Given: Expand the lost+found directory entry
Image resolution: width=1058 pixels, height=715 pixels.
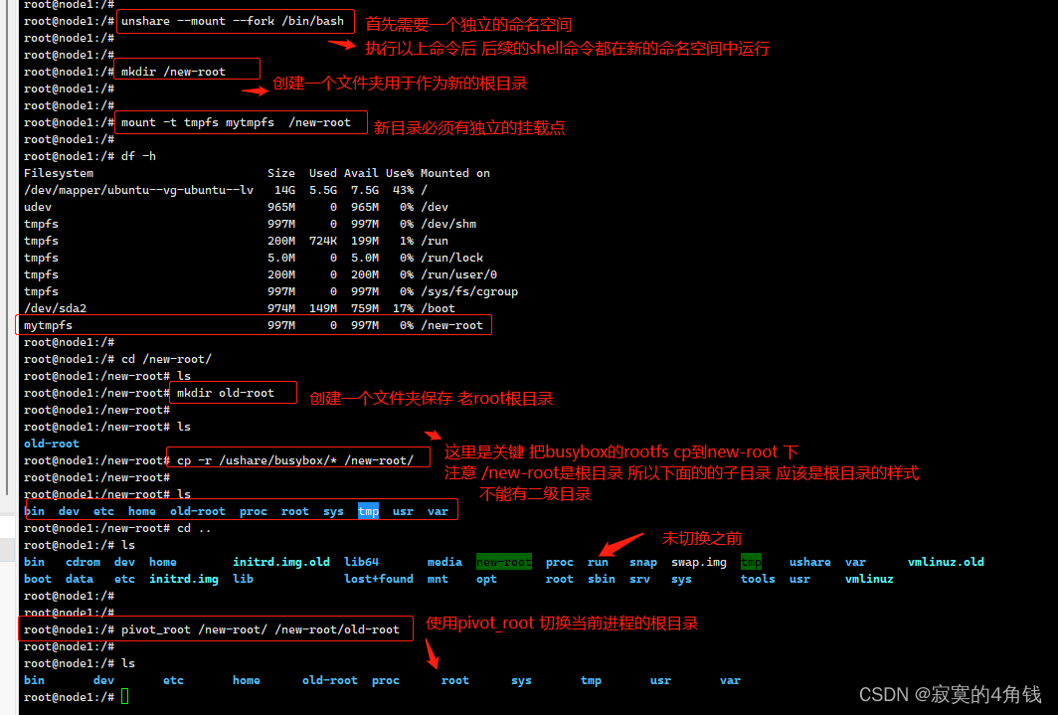Looking at the screenshot, I should (378, 578).
